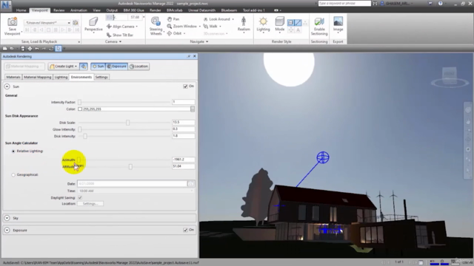Open the Home ribbon tab
This screenshot has height=266, width=474.
(21, 10)
